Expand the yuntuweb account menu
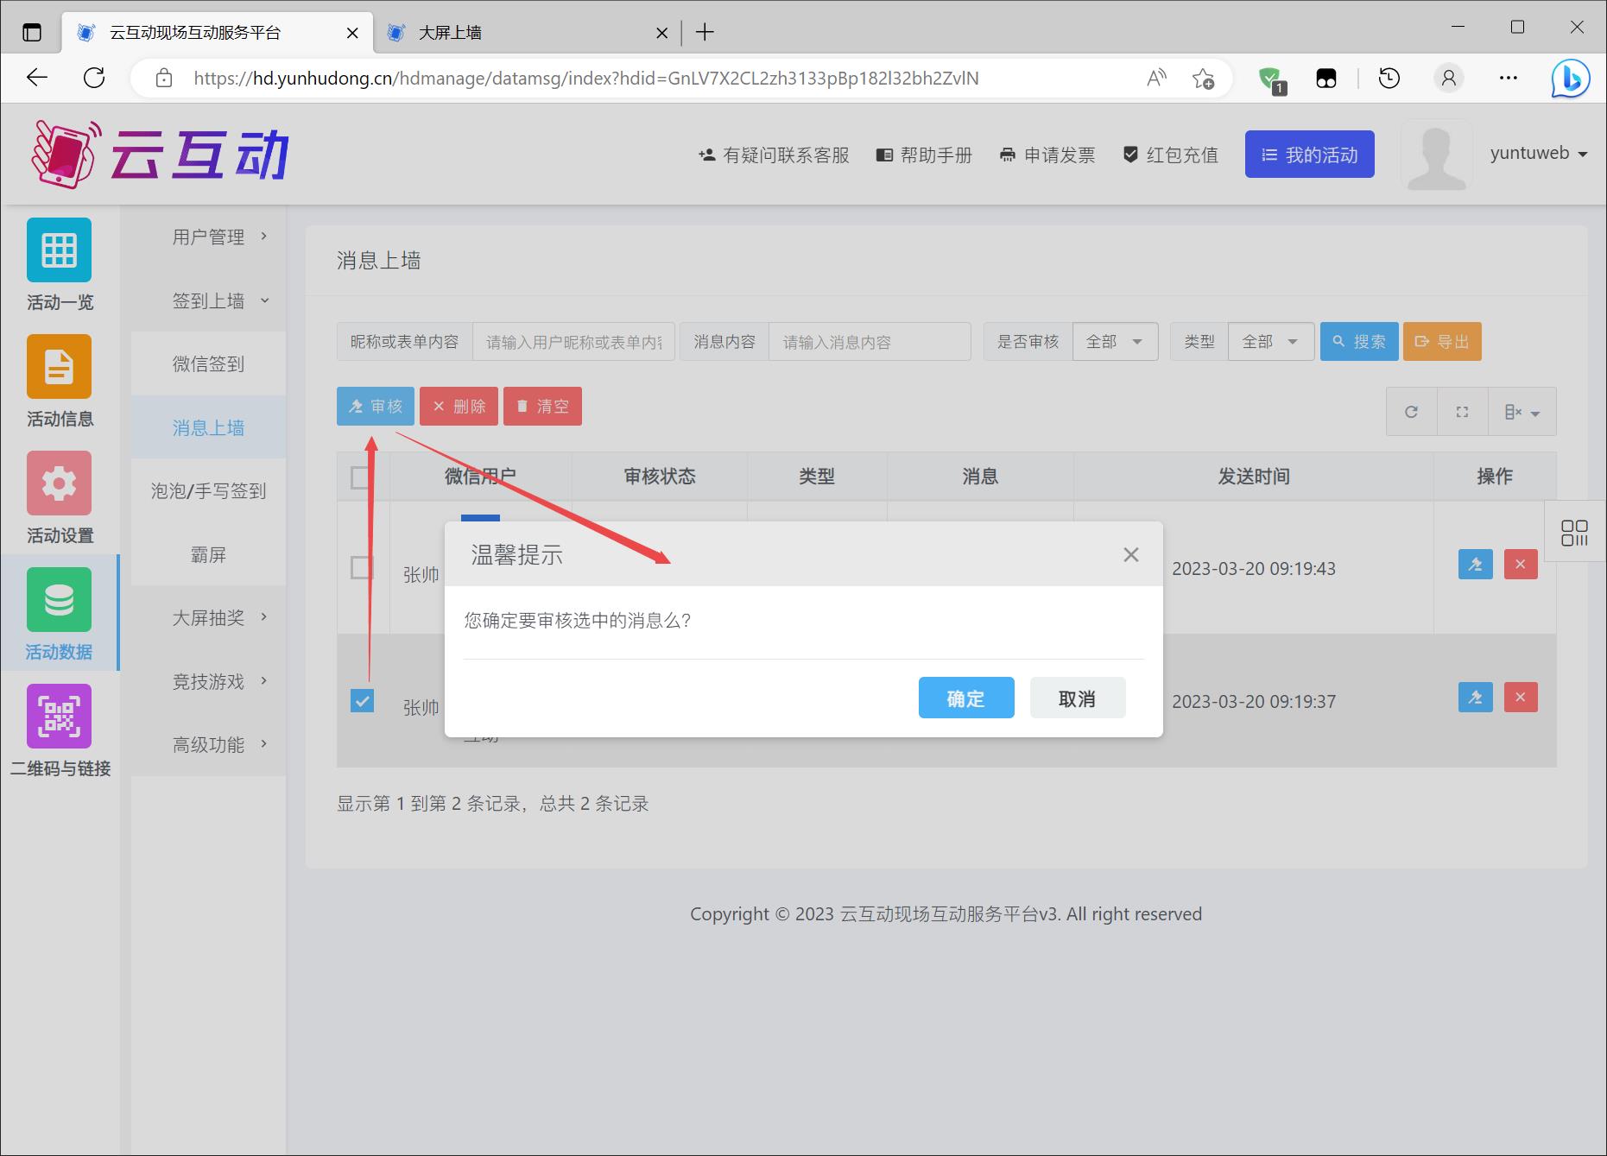The height and width of the screenshot is (1156, 1607). tap(1538, 154)
